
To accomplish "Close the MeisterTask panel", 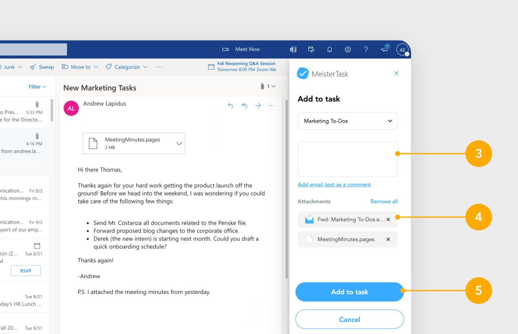I will [396, 73].
